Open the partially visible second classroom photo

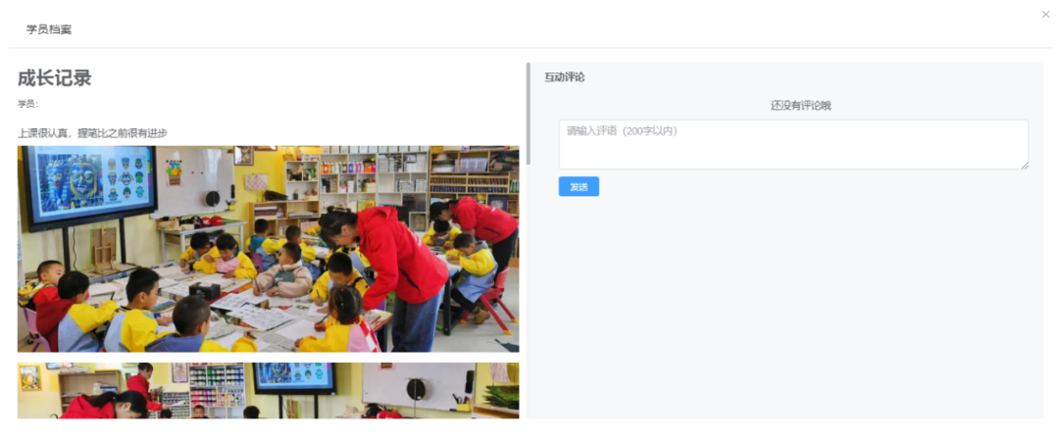[268, 391]
